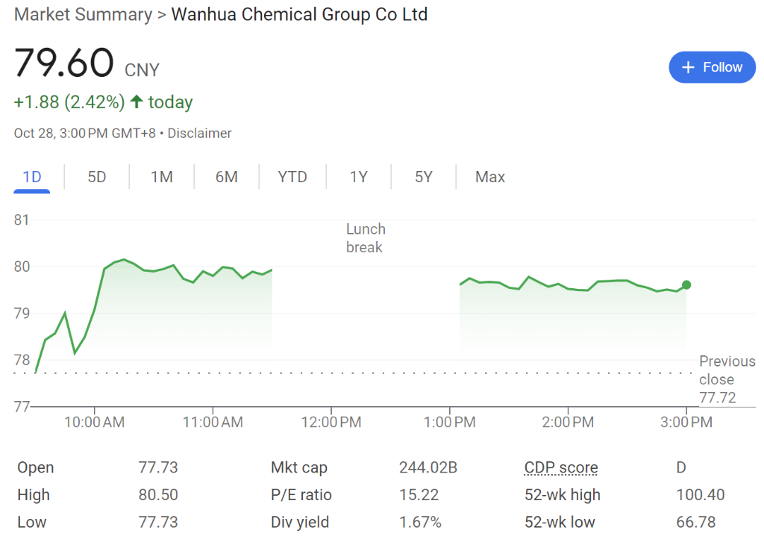Open the Disclaimer link

coord(199,134)
